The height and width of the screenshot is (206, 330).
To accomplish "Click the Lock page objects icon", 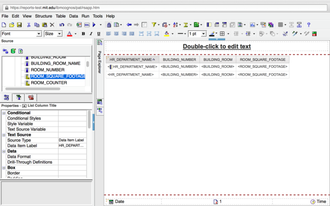I will [x=109, y=25].
